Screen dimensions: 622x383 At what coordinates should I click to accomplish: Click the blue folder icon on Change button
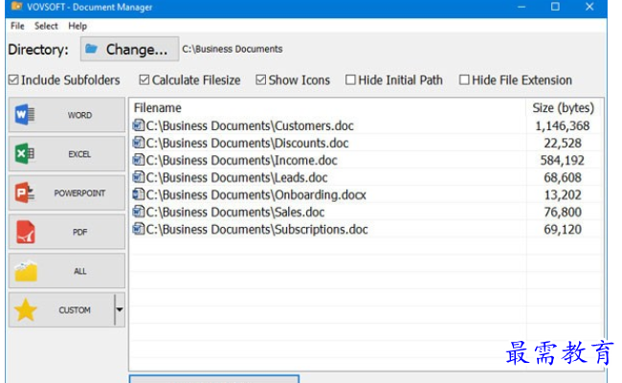(x=92, y=49)
